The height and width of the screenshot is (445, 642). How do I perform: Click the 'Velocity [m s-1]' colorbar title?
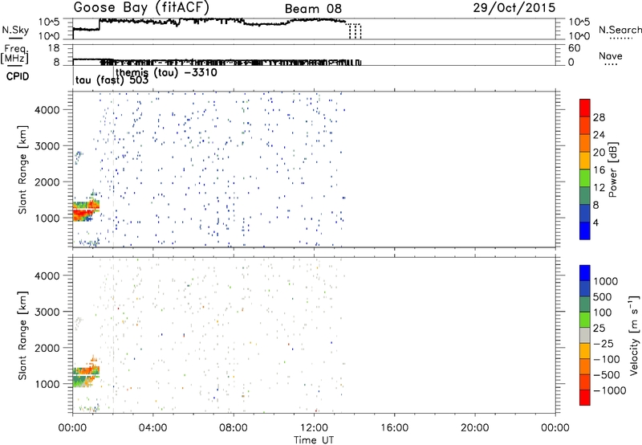[x=634, y=335]
